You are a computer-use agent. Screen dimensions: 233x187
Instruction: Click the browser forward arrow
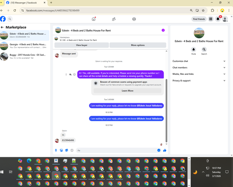[x=8, y=10]
